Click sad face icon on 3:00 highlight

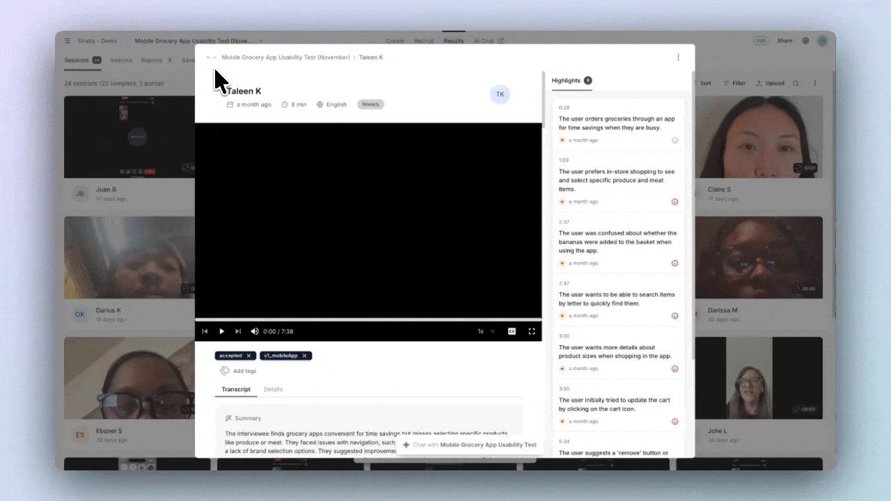coord(675,369)
